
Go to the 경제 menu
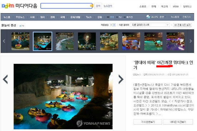53,17
